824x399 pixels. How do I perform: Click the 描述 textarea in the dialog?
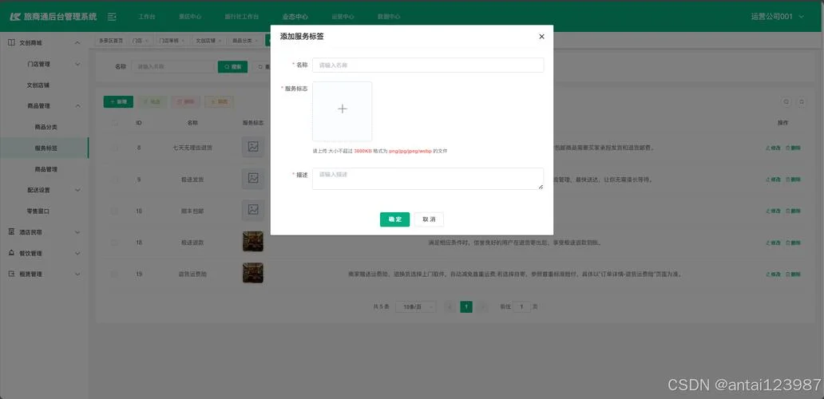click(x=428, y=179)
